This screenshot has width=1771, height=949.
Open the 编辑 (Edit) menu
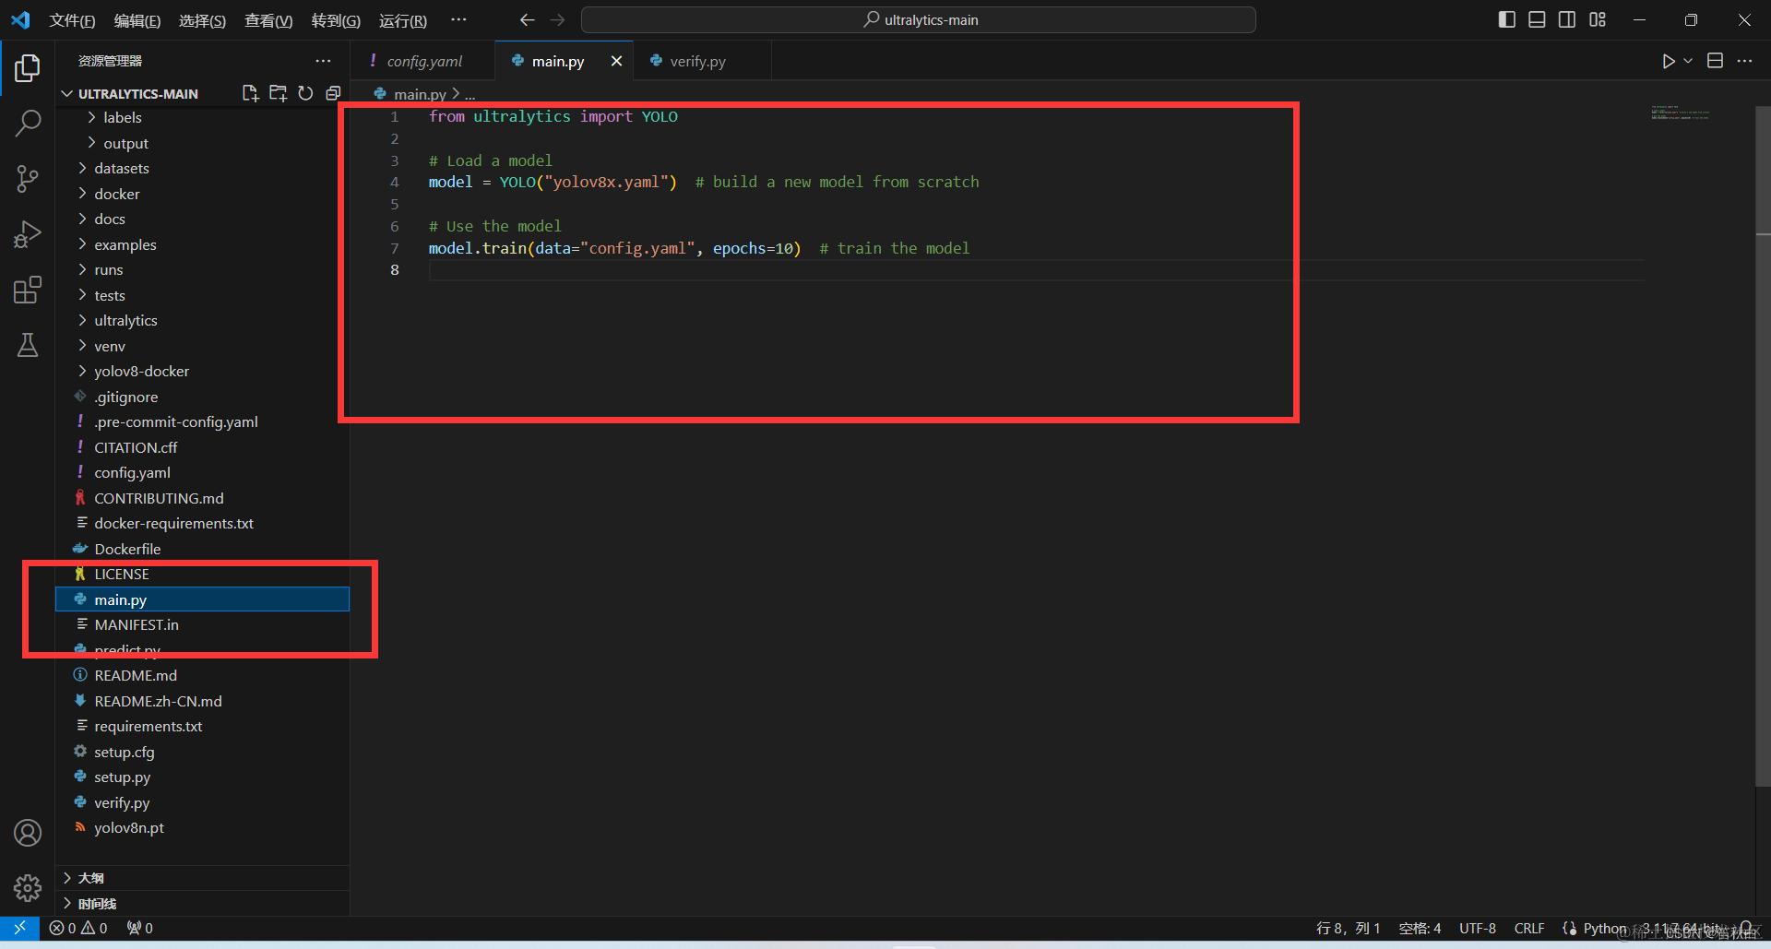[x=137, y=20]
